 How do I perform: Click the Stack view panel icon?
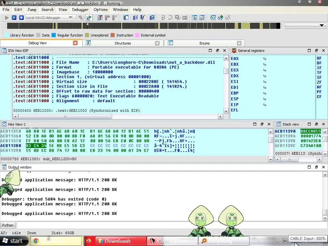(x=278, y=124)
